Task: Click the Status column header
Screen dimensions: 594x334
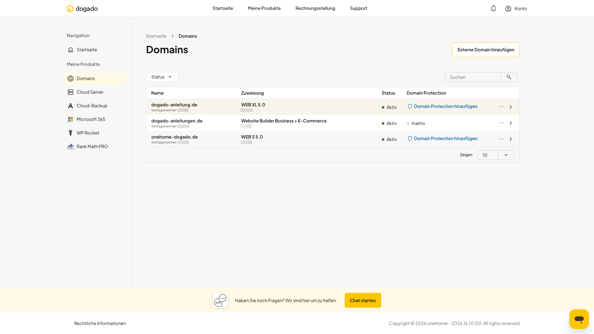Action: [x=388, y=93]
